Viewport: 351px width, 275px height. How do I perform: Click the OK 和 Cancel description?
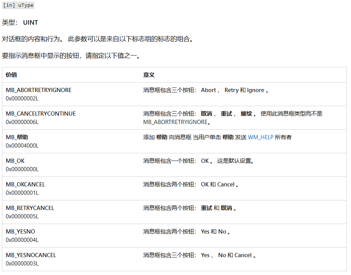coord(191,184)
